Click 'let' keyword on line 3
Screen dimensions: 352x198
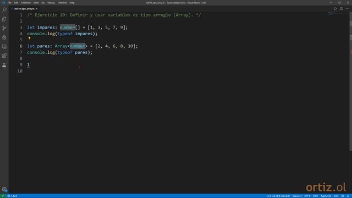tap(31, 28)
